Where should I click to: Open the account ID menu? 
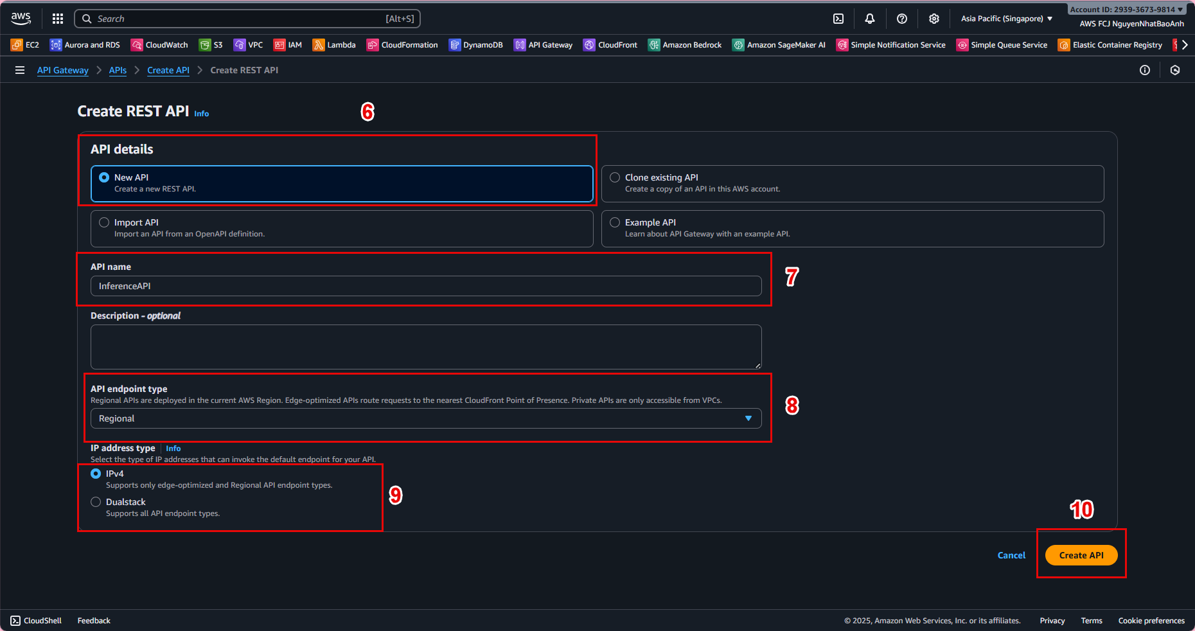1127,10
